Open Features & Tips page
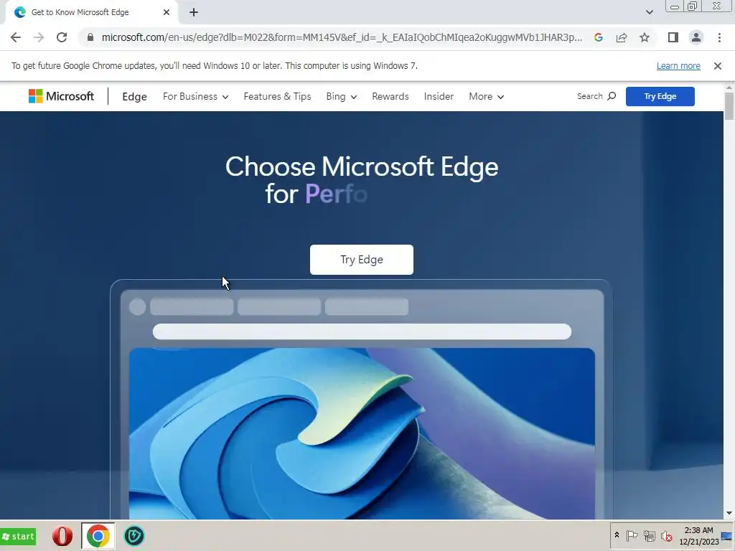This screenshot has width=735, height=551. point(277,97)
